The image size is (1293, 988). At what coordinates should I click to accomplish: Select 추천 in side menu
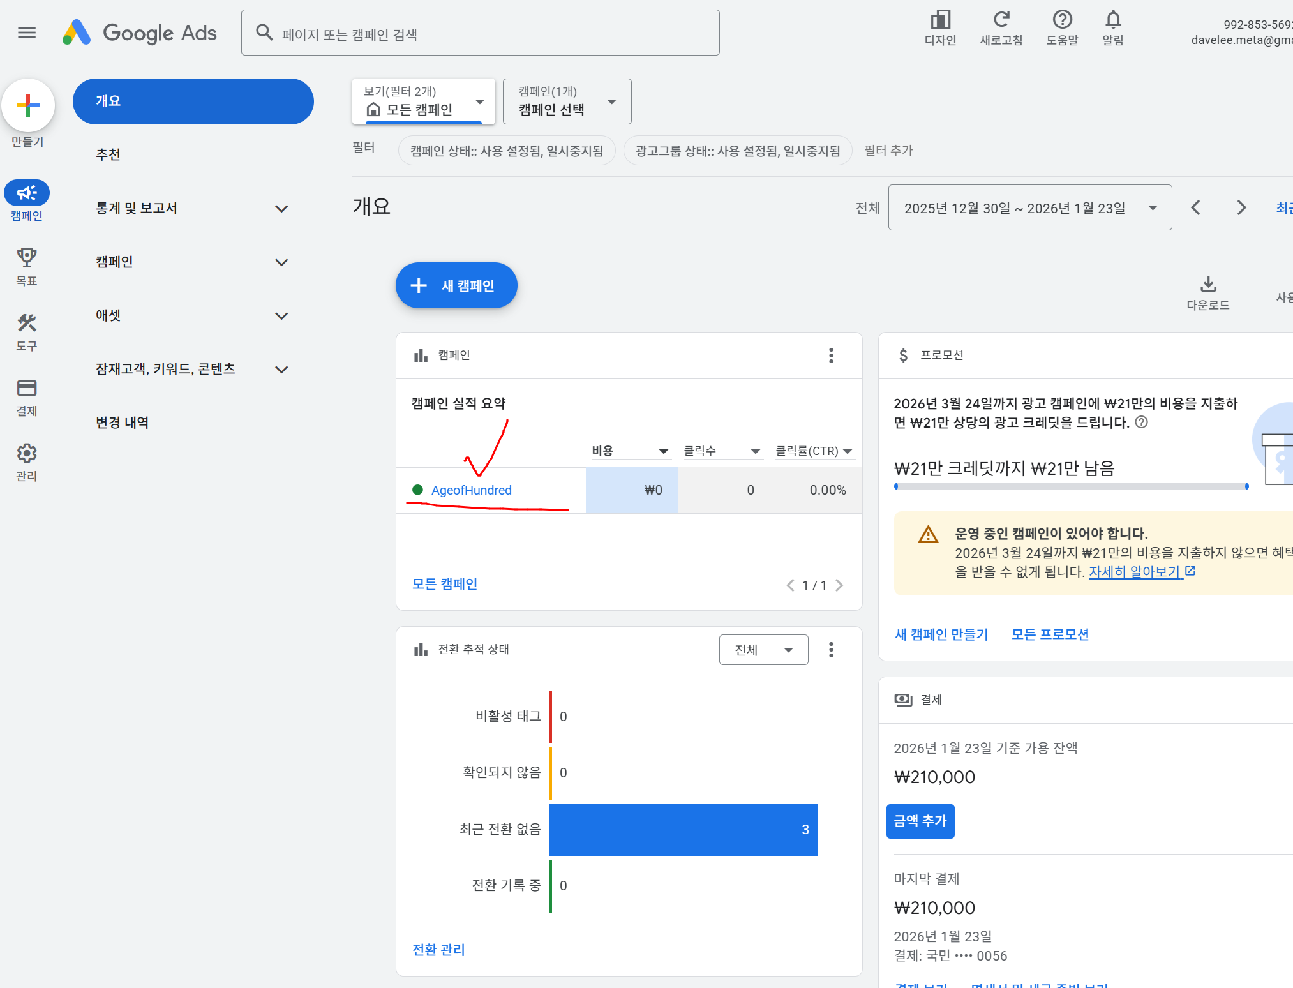click(108, 154)
